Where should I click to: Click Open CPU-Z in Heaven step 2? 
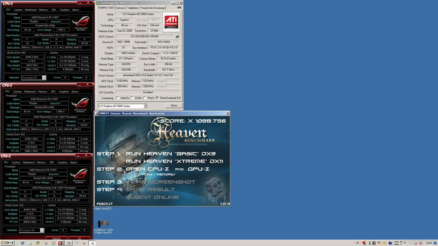[147, 169]
